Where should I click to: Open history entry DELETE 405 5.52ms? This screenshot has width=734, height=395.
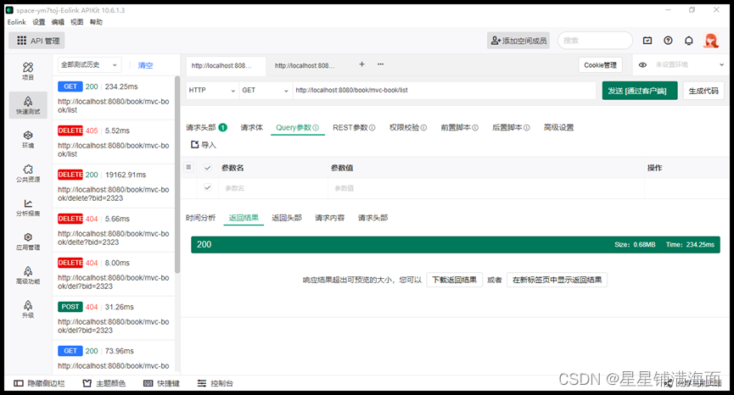click(x=114, y=142)
